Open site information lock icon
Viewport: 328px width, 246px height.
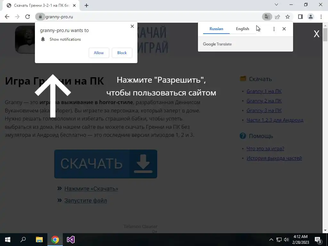click(40, 17)
